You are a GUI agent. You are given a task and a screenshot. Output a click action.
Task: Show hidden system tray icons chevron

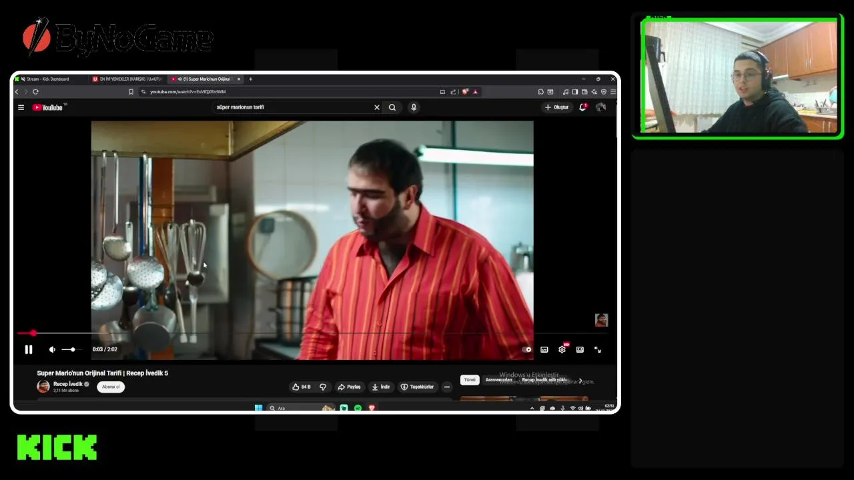tap(532, 408)
